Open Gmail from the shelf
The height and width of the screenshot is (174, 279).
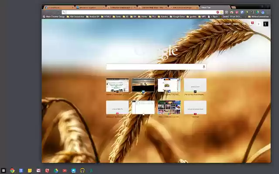(x=38, y=171)
